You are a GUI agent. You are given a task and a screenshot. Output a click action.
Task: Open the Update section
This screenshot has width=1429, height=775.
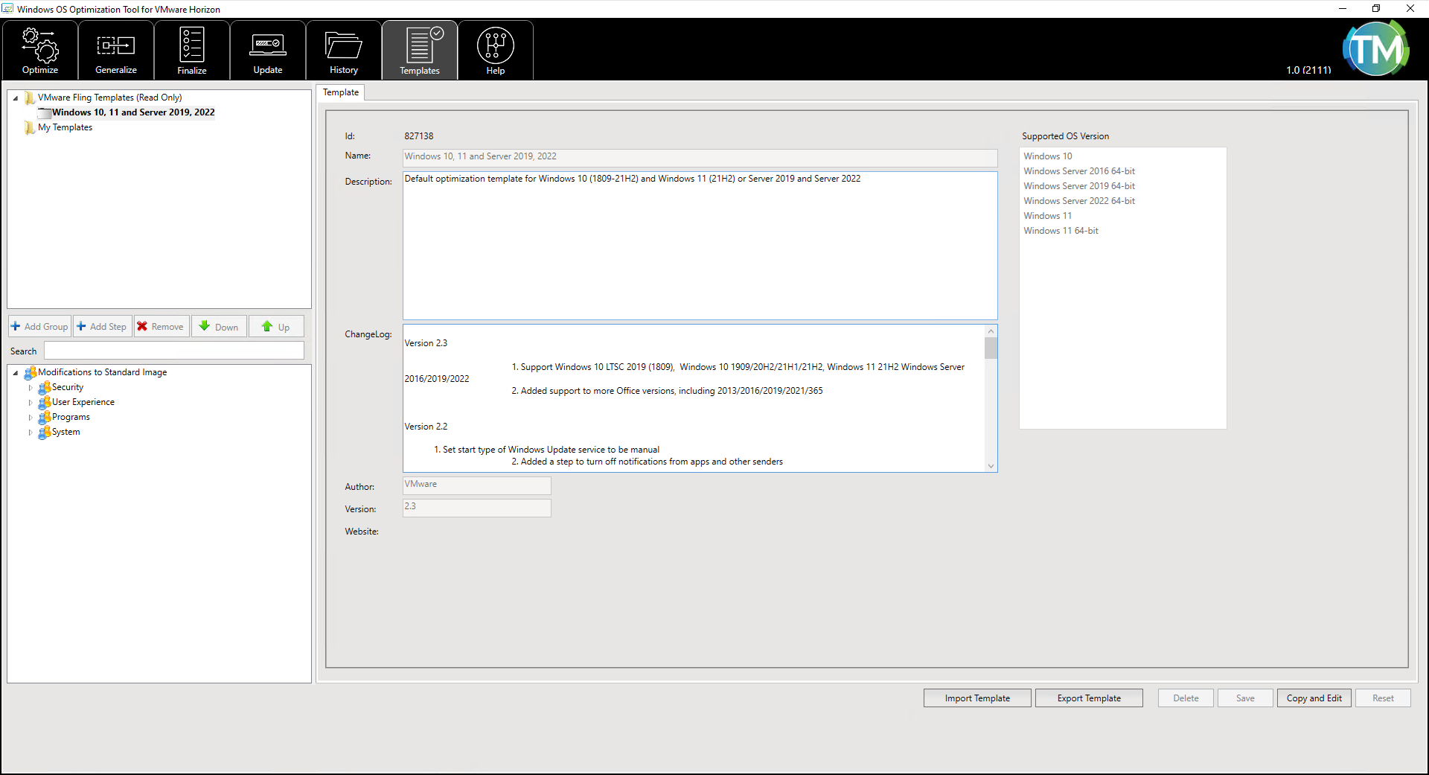coord(268,50)
